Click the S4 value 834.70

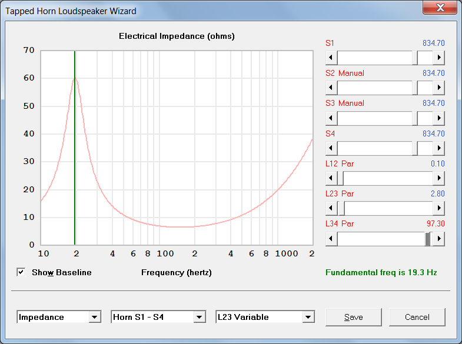click(x=433, y=133)
